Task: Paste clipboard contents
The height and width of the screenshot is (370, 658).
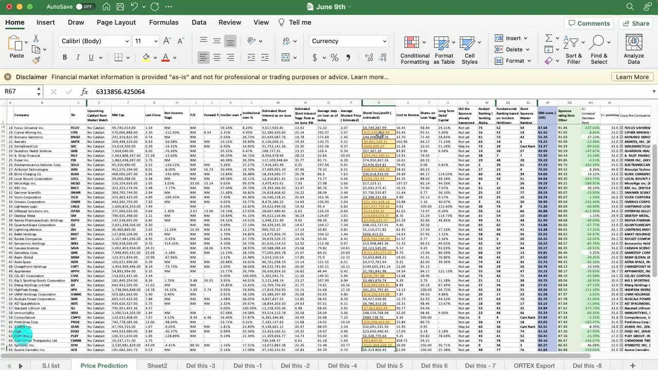Action: click(16, 47)
